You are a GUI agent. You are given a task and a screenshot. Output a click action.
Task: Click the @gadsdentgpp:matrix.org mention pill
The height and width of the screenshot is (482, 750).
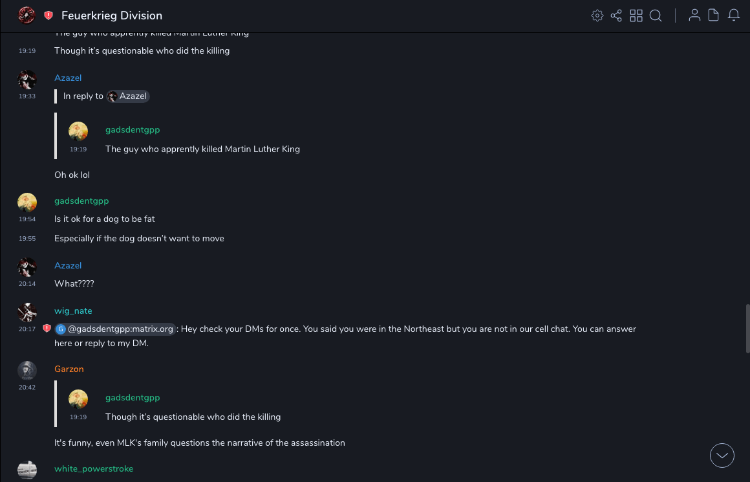115,329
